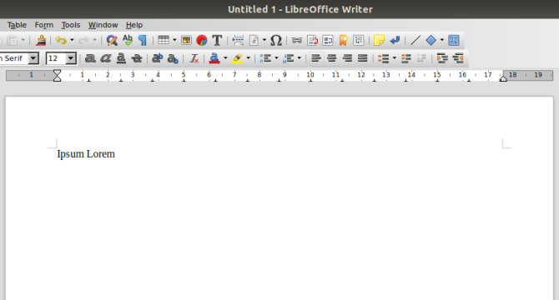The image size is (559, 300).
Task: Set line spacing icon
Action: (383, 58)
